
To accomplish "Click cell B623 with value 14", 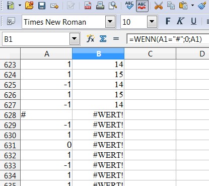I will tap(98, 65).
